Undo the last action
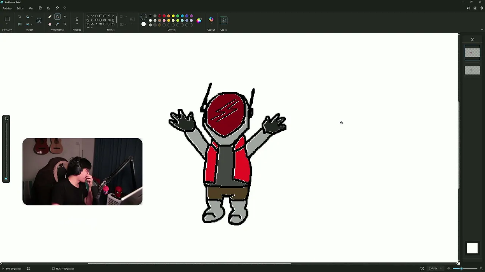The height and width of the screenshot is (272, 485). pyautogui.click(x=57, y=8)
